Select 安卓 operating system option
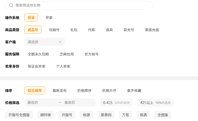198x121 pixels. pyautogui.click(x=31, y=17)
